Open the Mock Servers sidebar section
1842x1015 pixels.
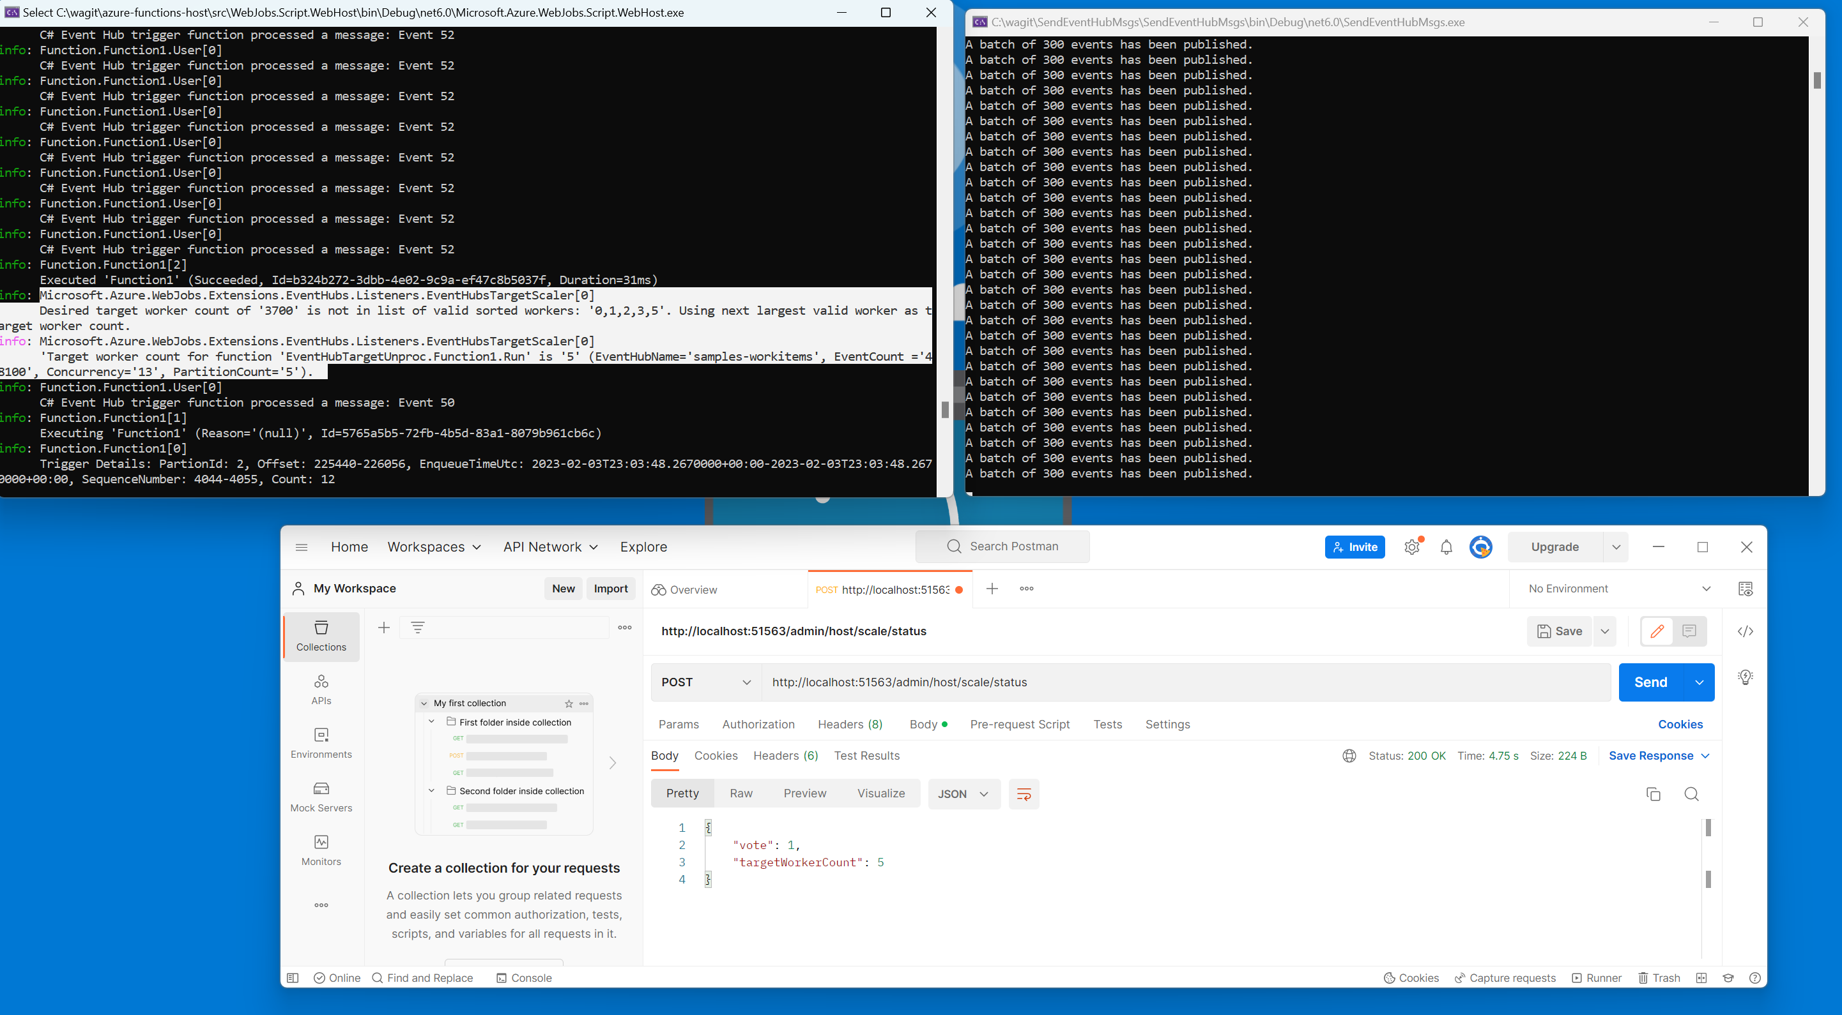[x=321, y=795]
